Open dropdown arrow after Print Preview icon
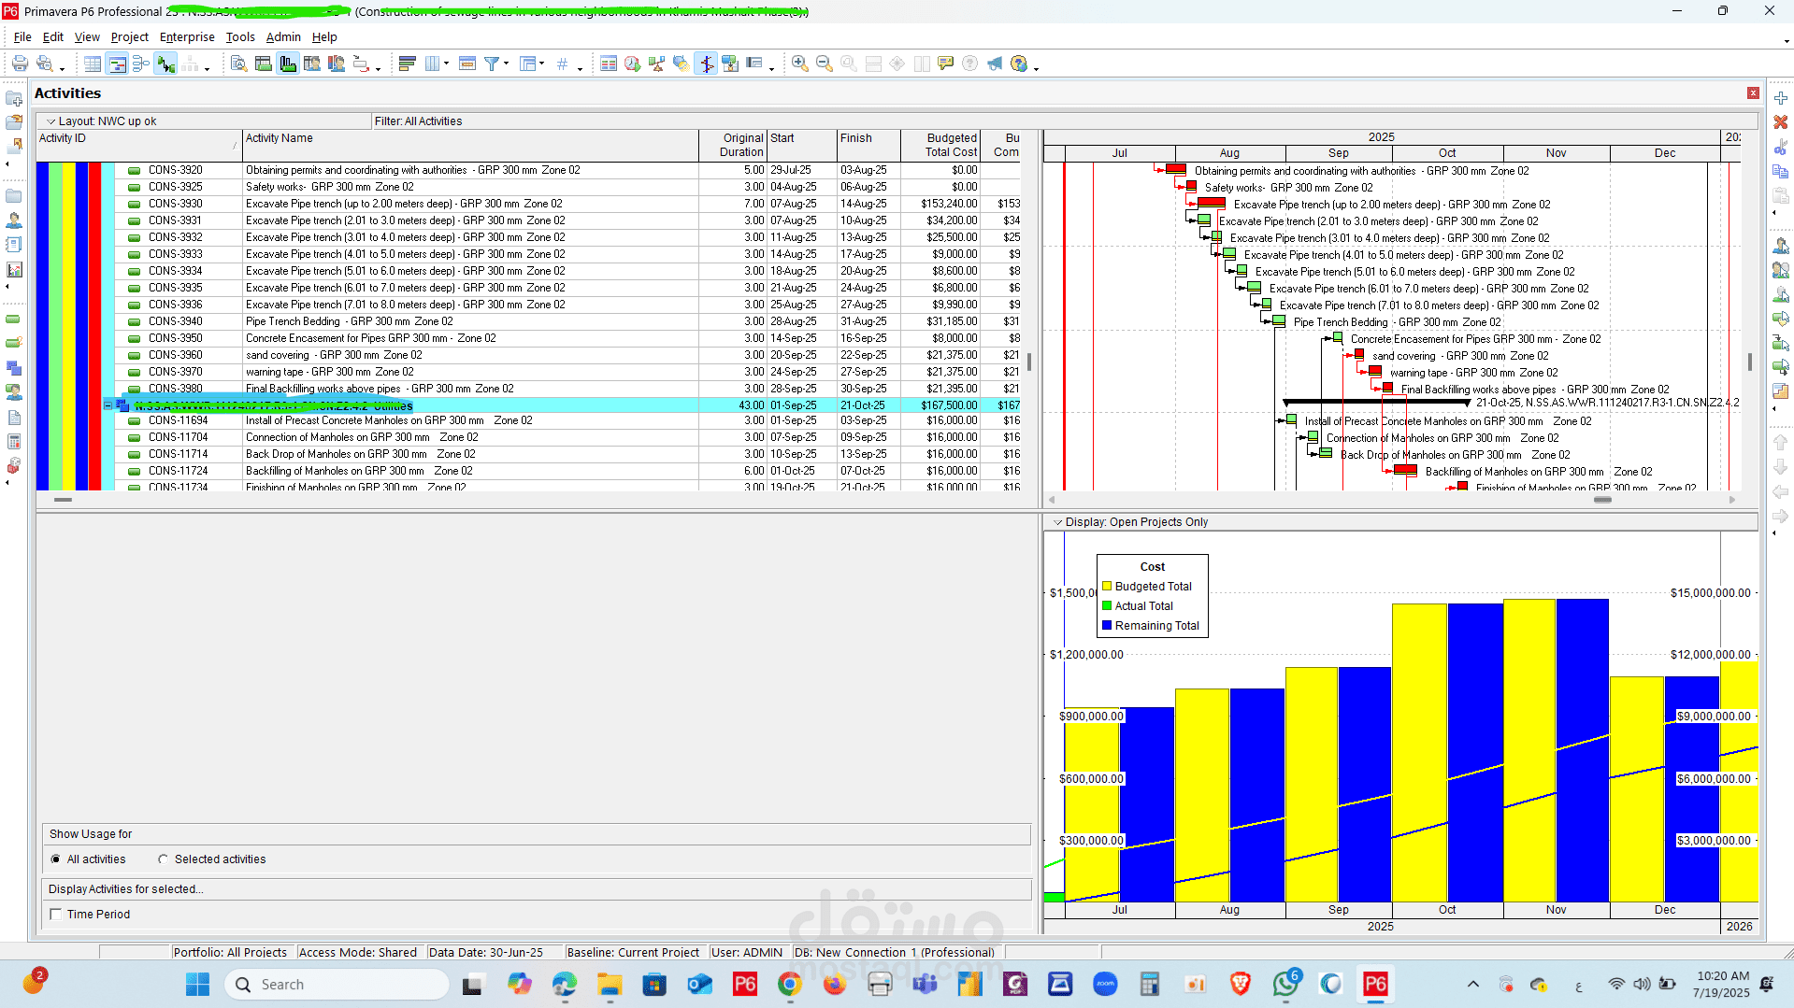Viewport: 1794px width, 1008px height. (x=62, y=67)
